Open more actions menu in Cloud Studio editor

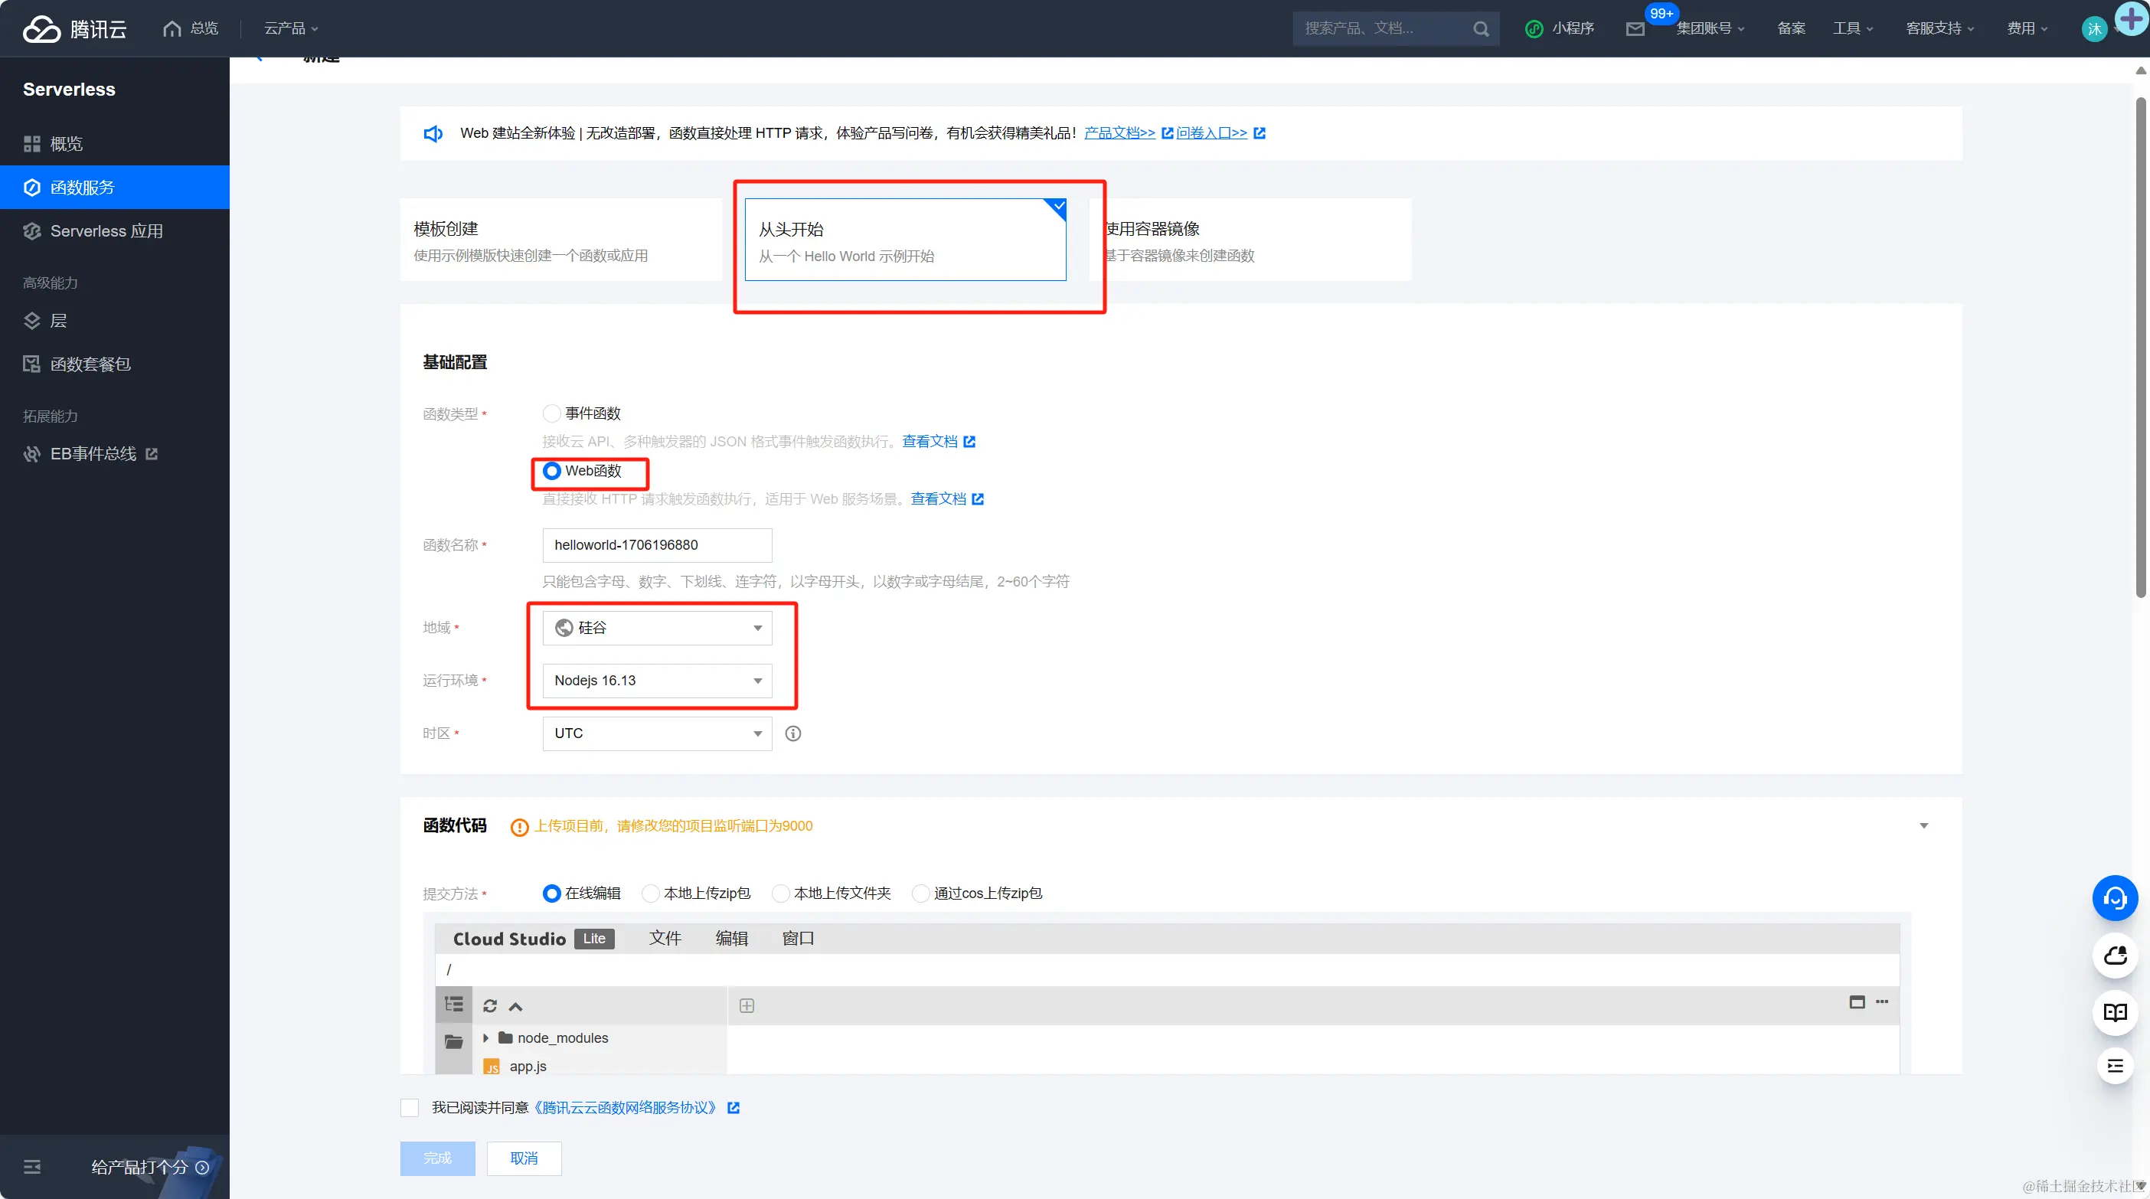pos(1882,1002)
